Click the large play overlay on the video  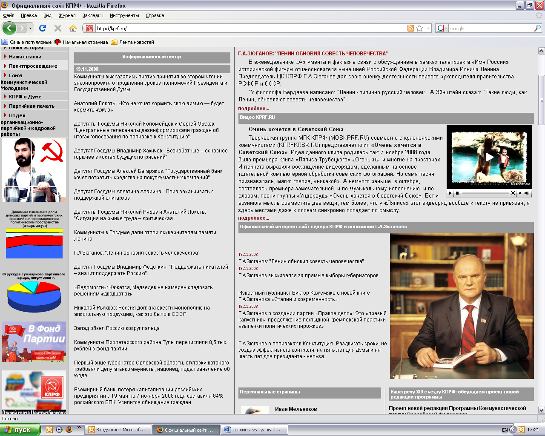click(490, 157)
